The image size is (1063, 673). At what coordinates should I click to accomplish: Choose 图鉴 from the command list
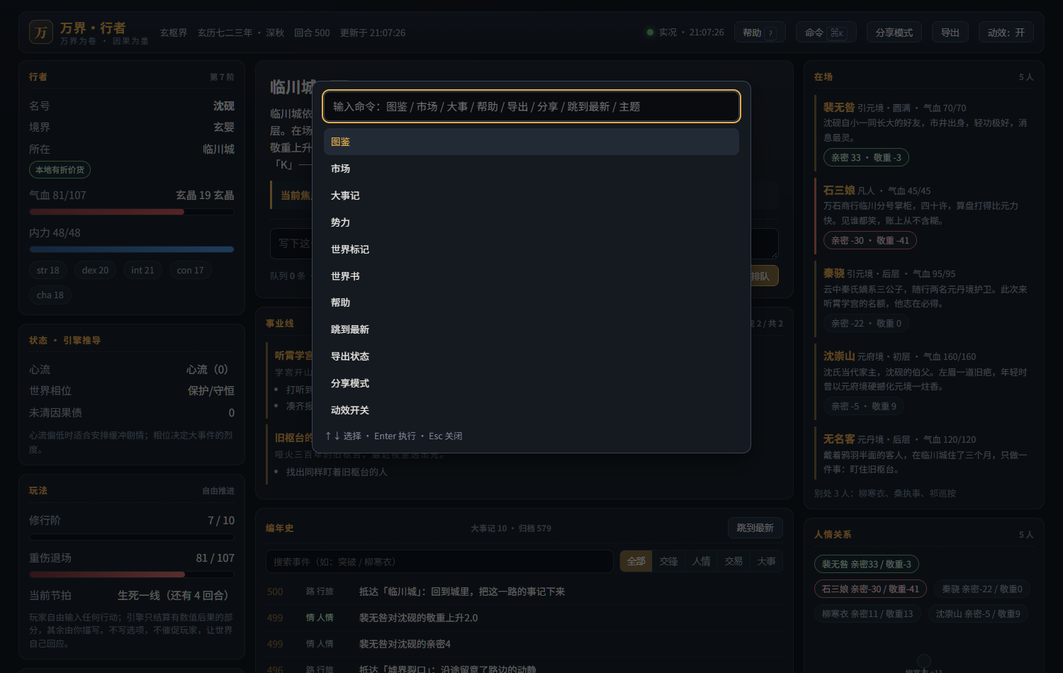click(x=531, y=142)
